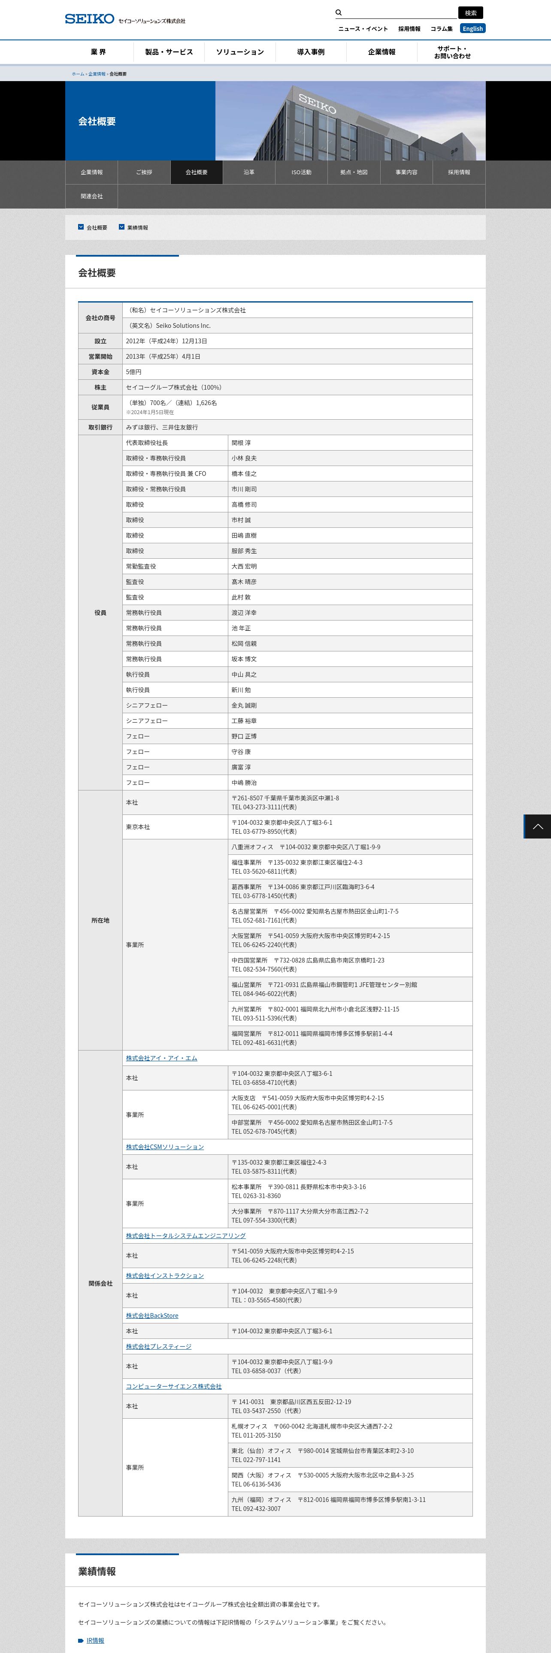Select the ISO活動 sub-navigation tab
Viewport: 551px width, 1653px height.
pos(302,172)
